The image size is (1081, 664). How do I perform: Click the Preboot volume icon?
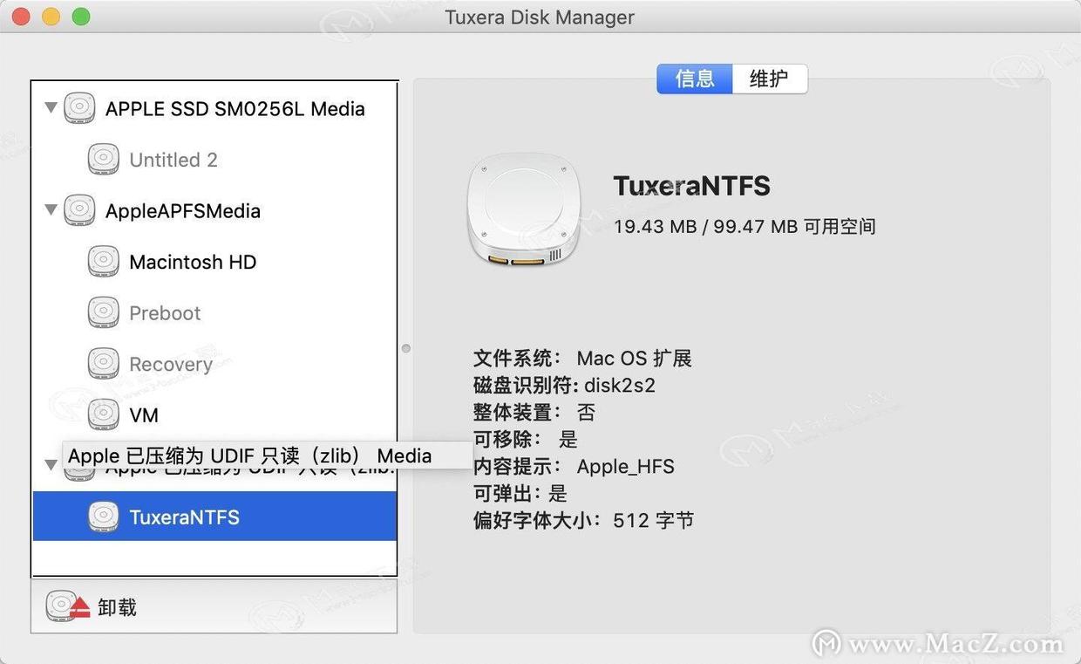(103, 313)
